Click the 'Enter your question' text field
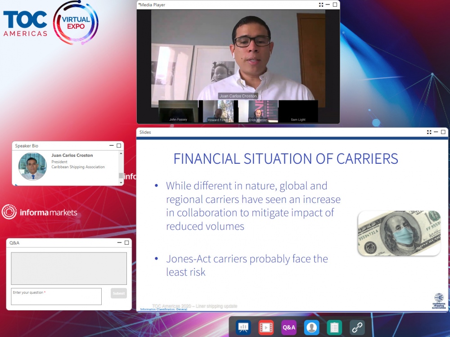The height and width of the screenshot is (337, 450). coord(56,297)
